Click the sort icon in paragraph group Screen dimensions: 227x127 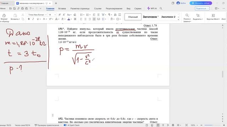click(115, 15)
